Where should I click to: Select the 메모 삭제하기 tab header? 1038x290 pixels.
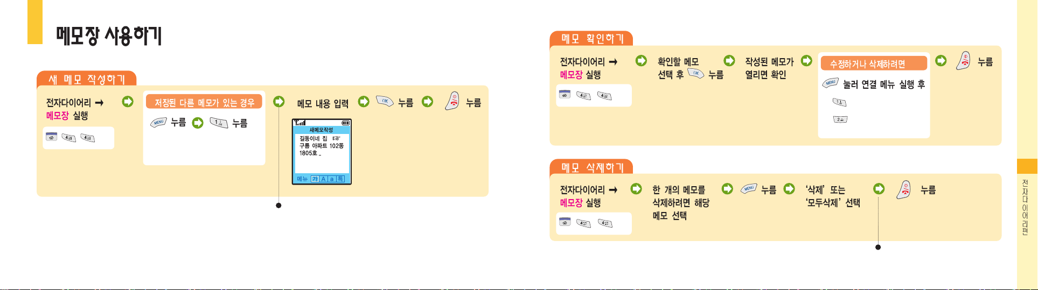pos(591,167)
